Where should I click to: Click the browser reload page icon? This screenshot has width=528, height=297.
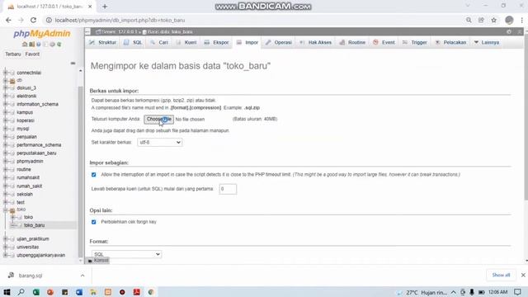(x=33, y=20)
